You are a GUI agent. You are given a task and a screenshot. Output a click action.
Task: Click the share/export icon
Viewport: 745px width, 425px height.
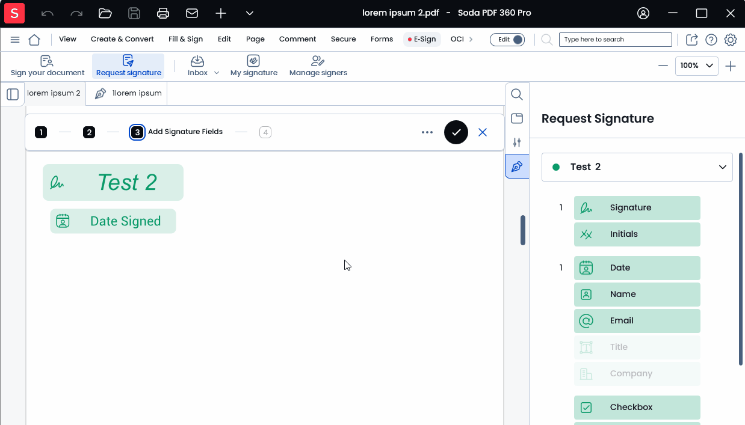pos(692,40)
